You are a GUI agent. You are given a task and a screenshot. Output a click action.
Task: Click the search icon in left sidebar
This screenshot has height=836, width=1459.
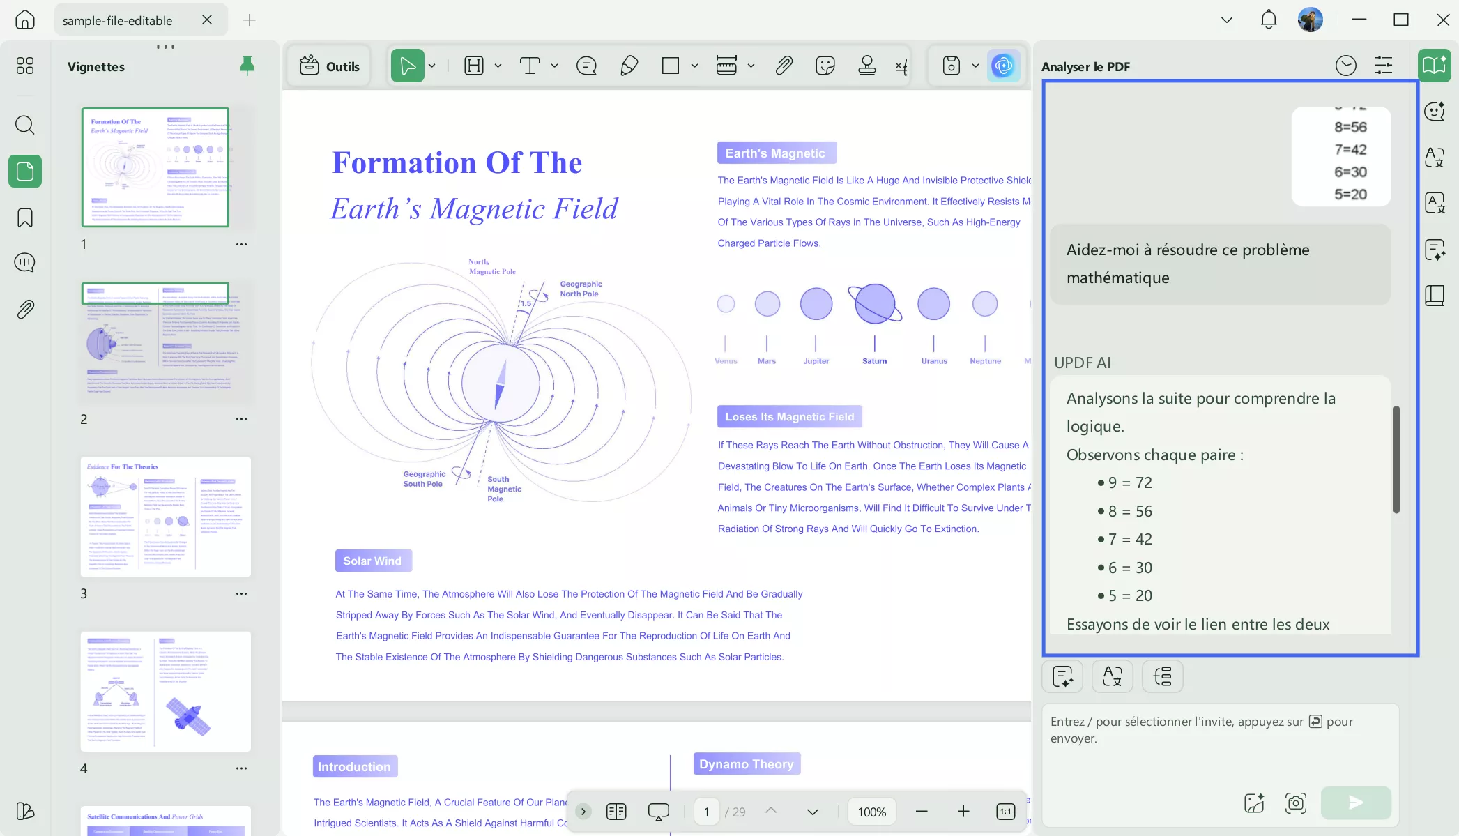point(25,125)
